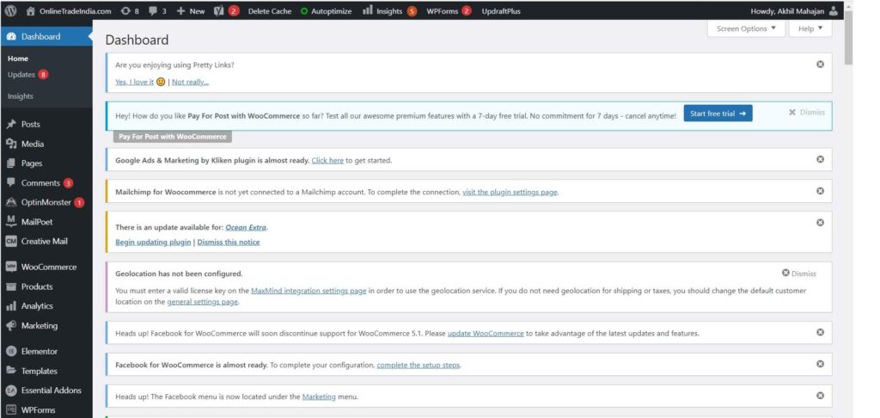Click the plus New content icon
Image resolution: width=880 pixels, height=418 pixels.
(180, 10)
